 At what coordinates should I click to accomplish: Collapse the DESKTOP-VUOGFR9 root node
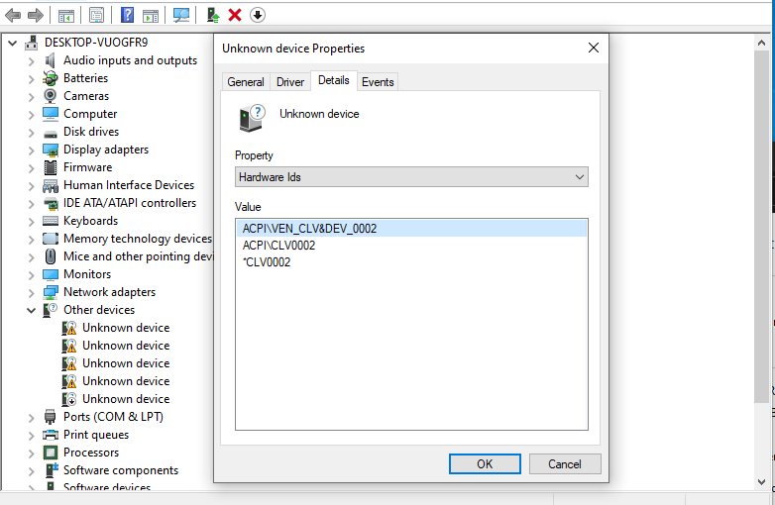click(x=13, y=44)
